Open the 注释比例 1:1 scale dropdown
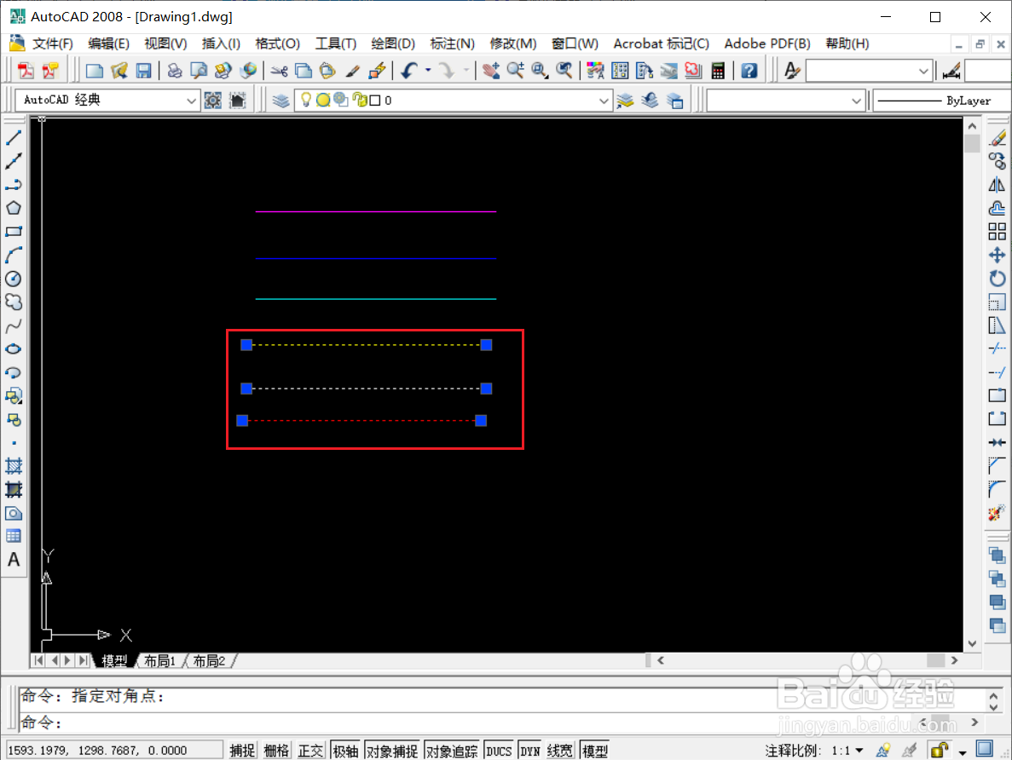1012x760 pixels. (847, 751)
